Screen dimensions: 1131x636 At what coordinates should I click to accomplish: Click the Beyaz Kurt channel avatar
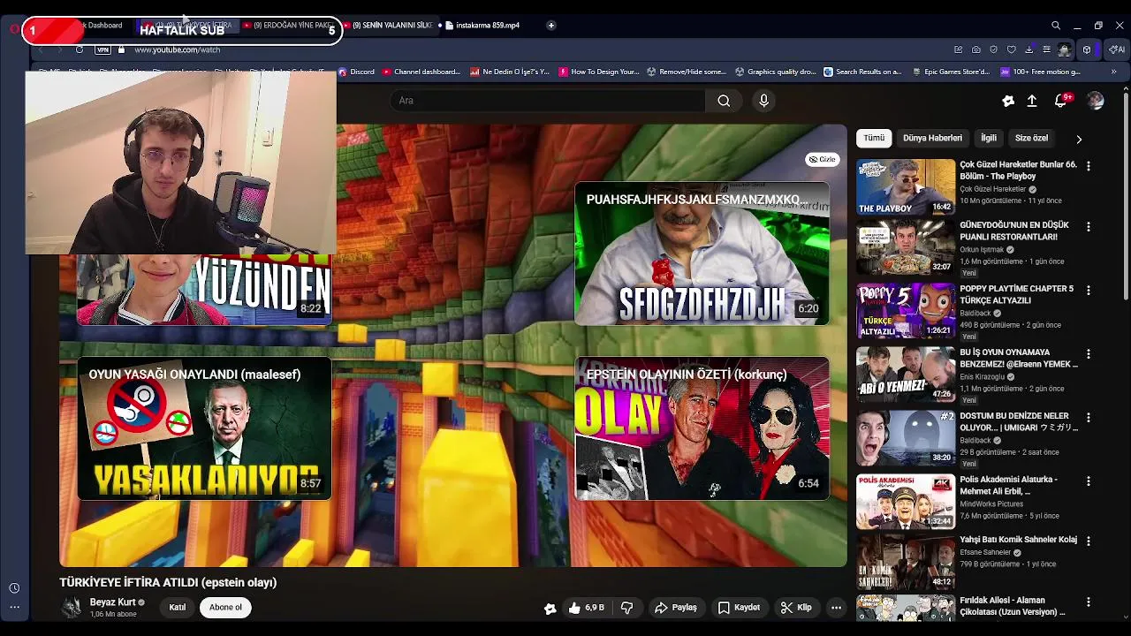[72, 608]
